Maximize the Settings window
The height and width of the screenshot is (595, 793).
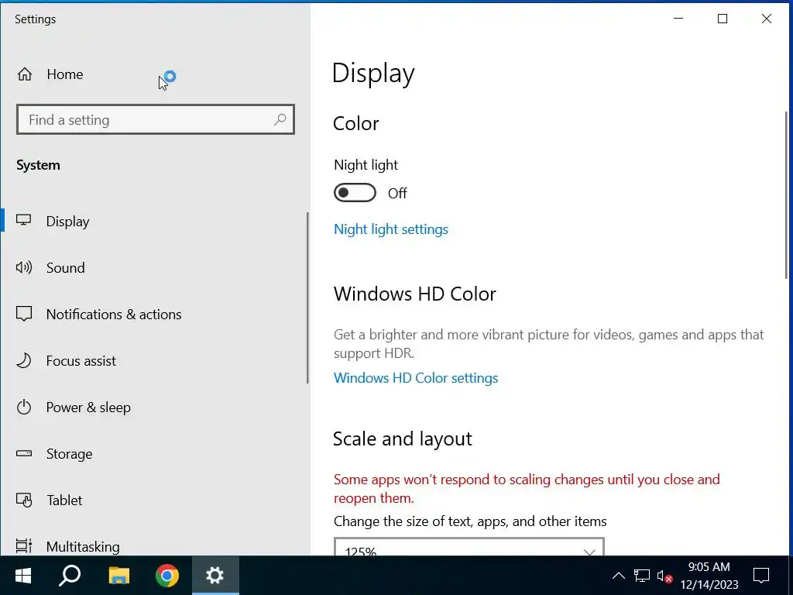point(723,19)
